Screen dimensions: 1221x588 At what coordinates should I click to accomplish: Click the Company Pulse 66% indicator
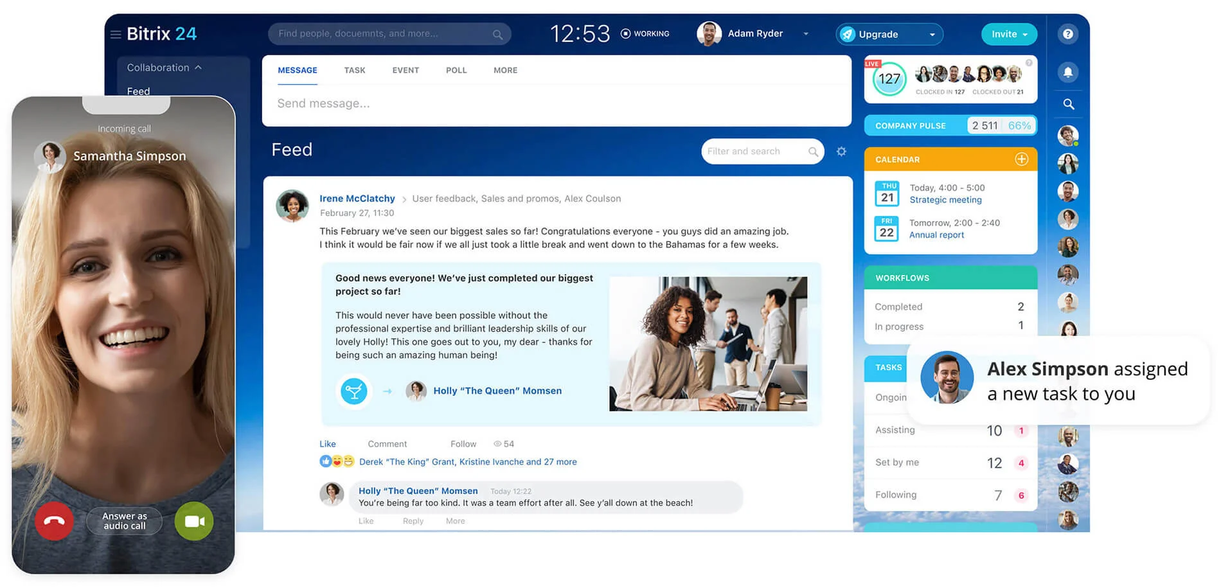pos(1019,125)
